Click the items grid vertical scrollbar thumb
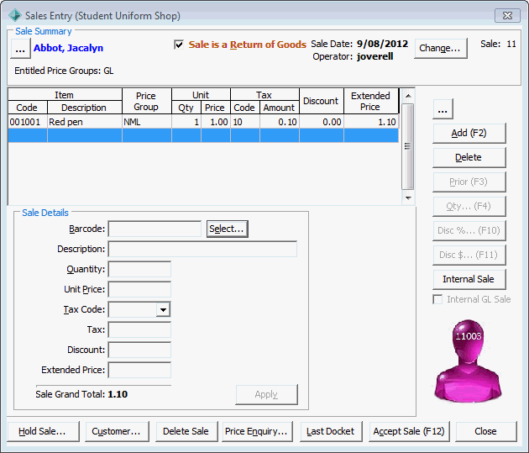The image size is (529, 453). point(408,146)
